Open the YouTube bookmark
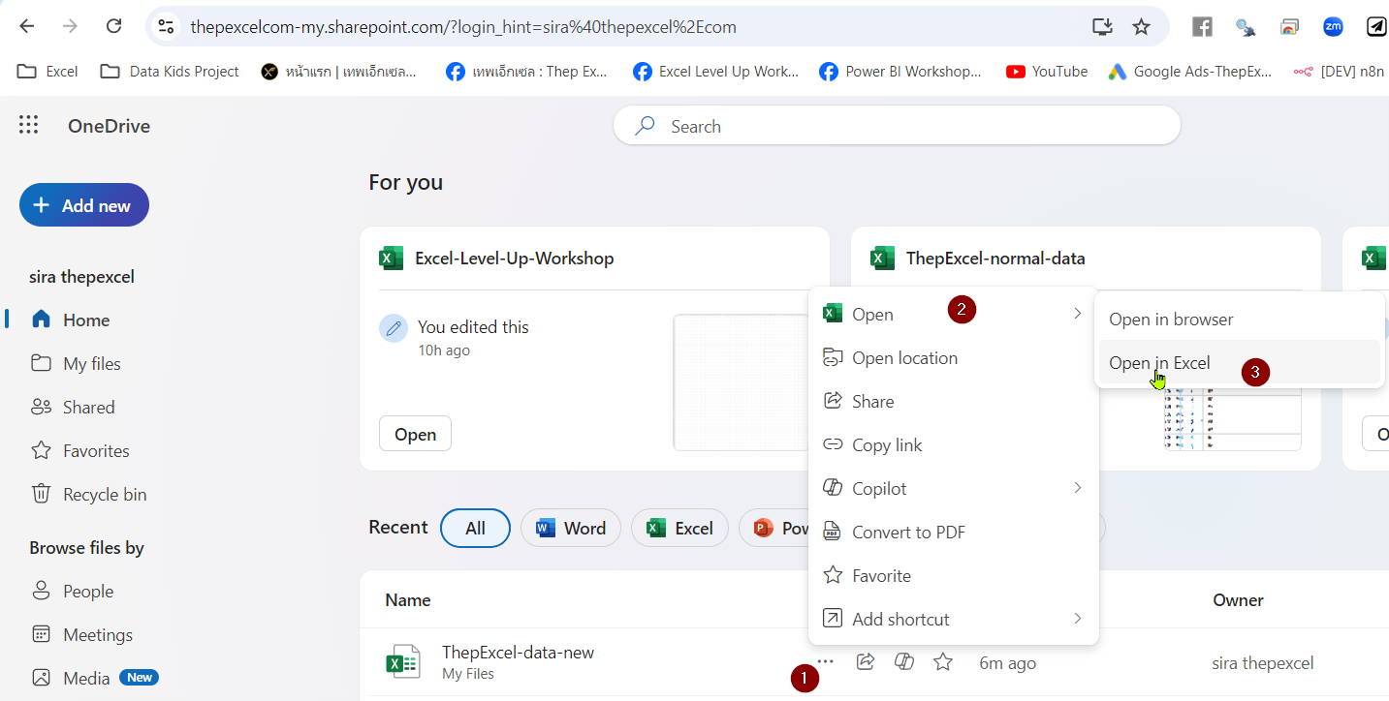 [1045, 71]
